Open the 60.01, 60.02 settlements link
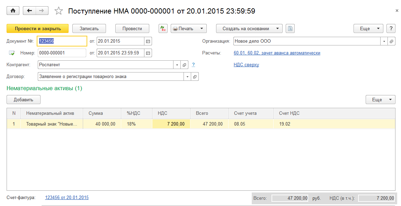Image resolution: width=401 pixels, height=206 pixels. 277,53
